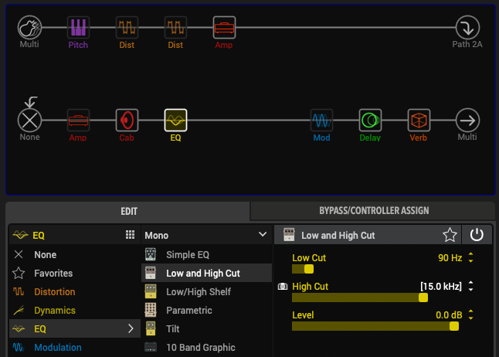Image resolution: width=499 pixels, height=357 pixels.
Task: Choose the Parametric EQ model
Action: point(188,311)
